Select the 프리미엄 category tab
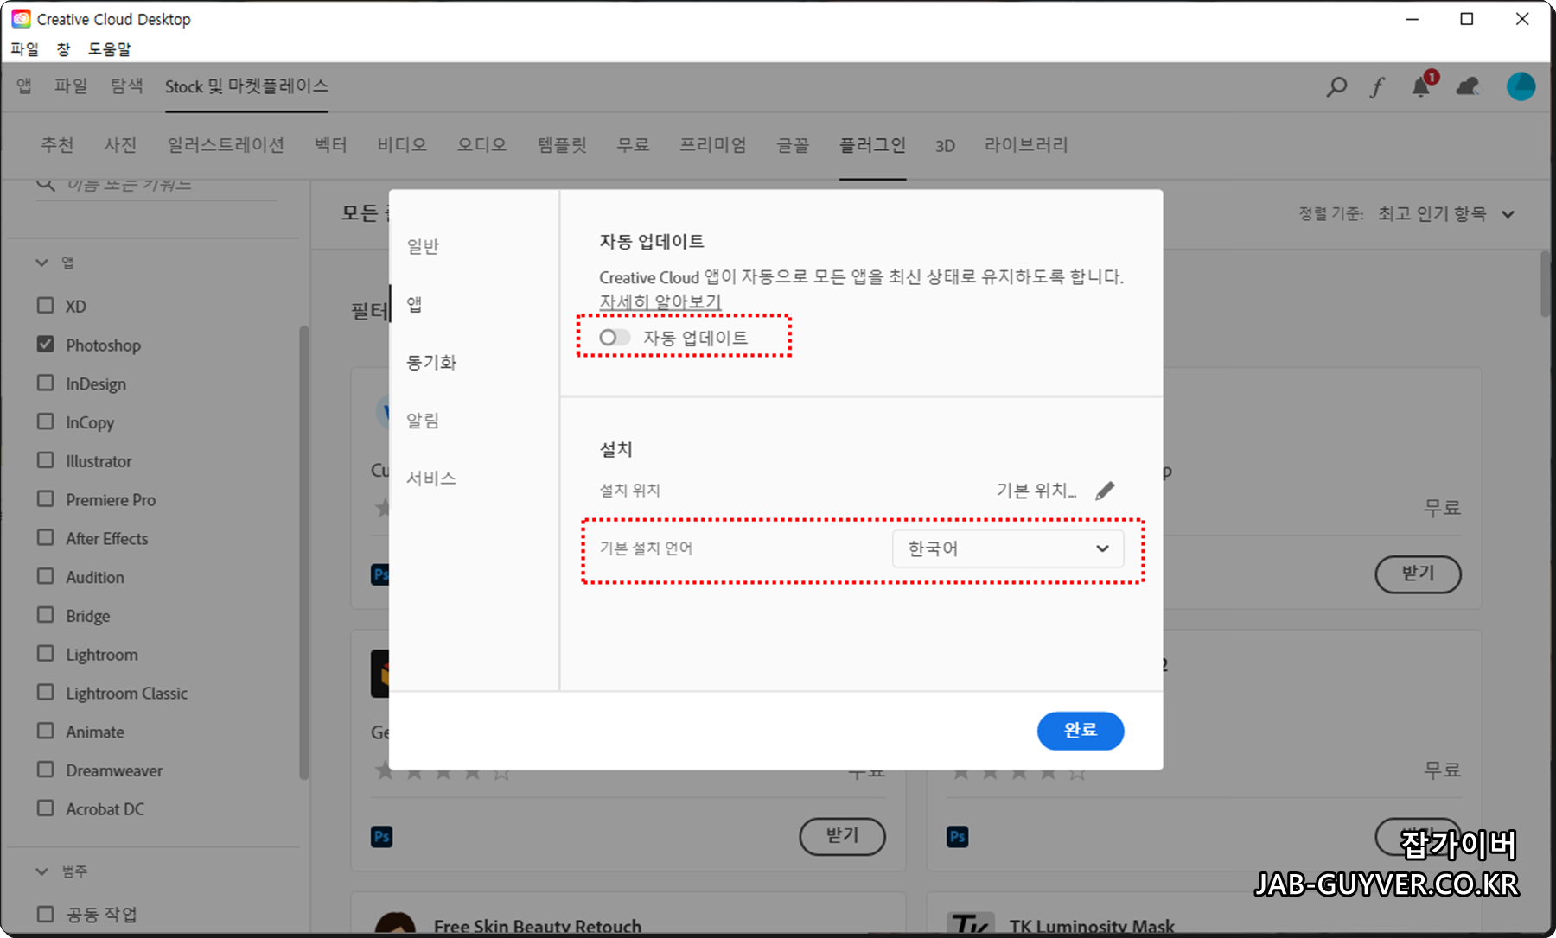The width and height of the screenshot is (1556, 938). pyautogui.click(x=712, y=145)
